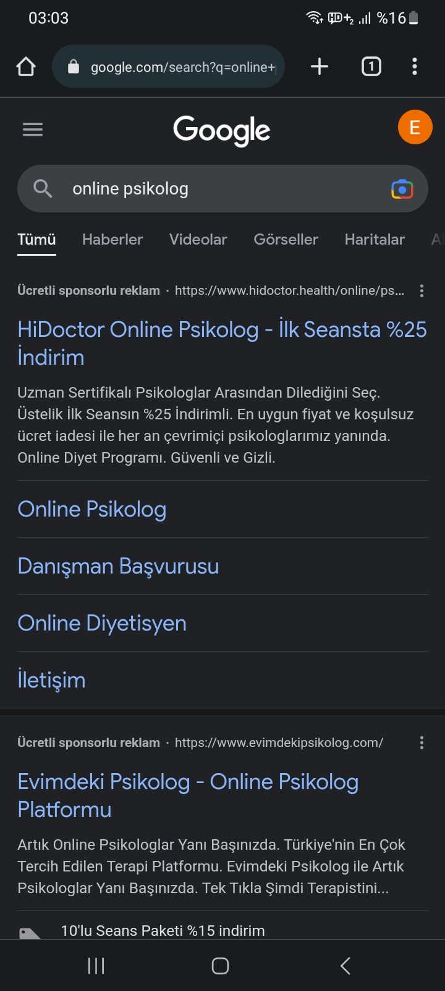Open Google hamburger side menu

point(33,129)
